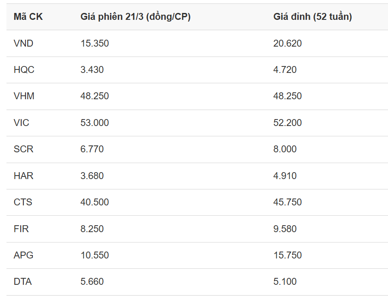The width and height of the screenshot is (388, 296).
Task: Click VND peak price 20.620
Action: (x=287, y=43)
